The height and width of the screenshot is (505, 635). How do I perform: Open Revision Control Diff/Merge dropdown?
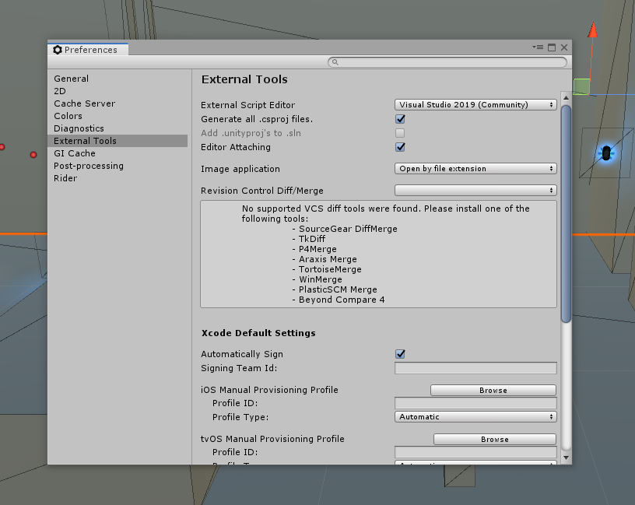(x=475, y=191)
